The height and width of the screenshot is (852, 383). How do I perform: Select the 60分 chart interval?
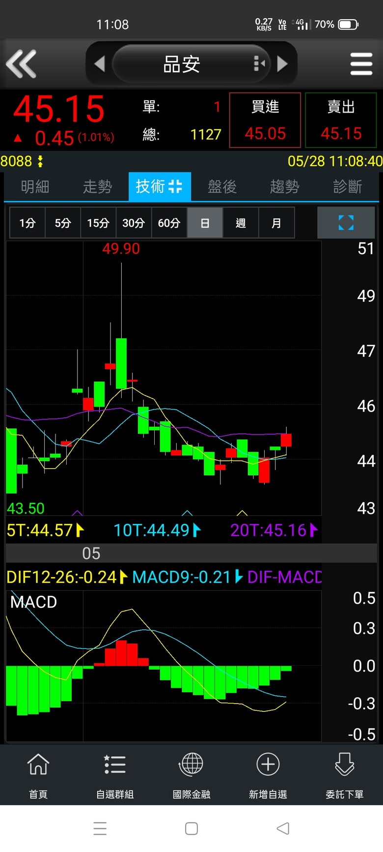pyautogui.click(x=169, y=223)
